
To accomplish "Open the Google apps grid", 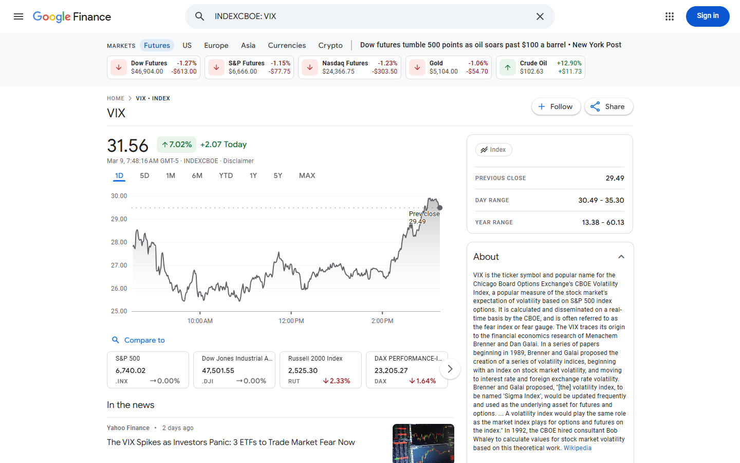I will [x=669, y=16].
